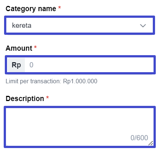Click the chevron arrow in category field
Image resolution: width=158 pixels, height=151 pixels.
click(x=143, y=26)
